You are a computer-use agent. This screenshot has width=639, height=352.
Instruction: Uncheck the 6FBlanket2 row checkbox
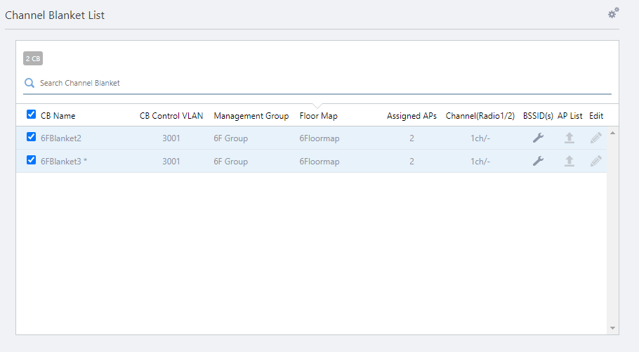pyautogui.click(x=31, y=137)
